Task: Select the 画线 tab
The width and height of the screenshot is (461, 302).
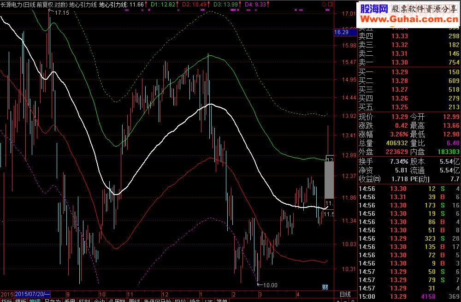Action: [134, 301]
